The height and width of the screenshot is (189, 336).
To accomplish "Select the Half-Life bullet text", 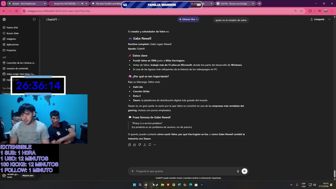I will (138, 87).
